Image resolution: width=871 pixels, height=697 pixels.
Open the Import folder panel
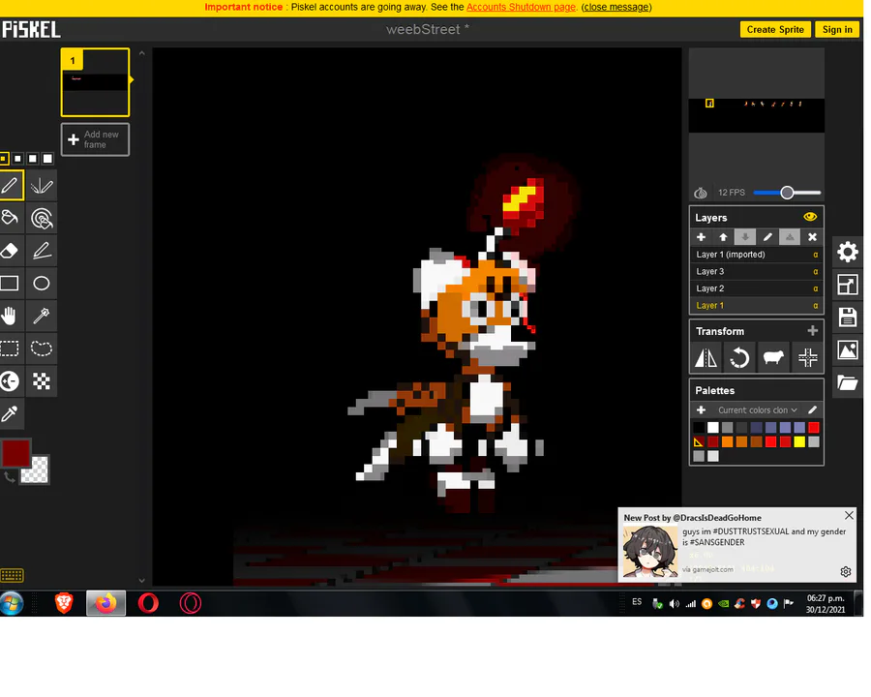click(848, 383)
